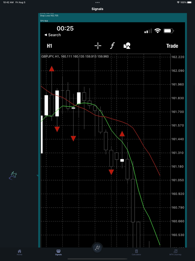Open the three-dot multitasking menu at top

(97, 3)
